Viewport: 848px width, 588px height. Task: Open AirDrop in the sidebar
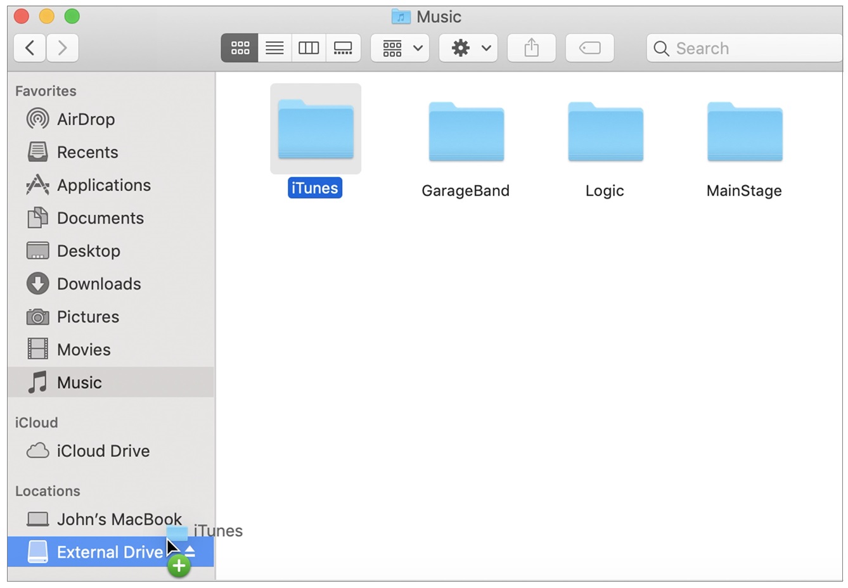(111, 119)
